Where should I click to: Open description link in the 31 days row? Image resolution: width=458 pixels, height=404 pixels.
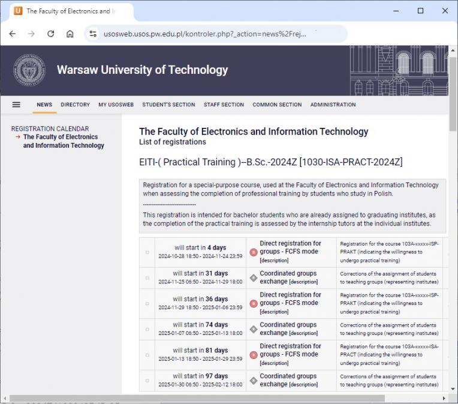tap(303, 282)
